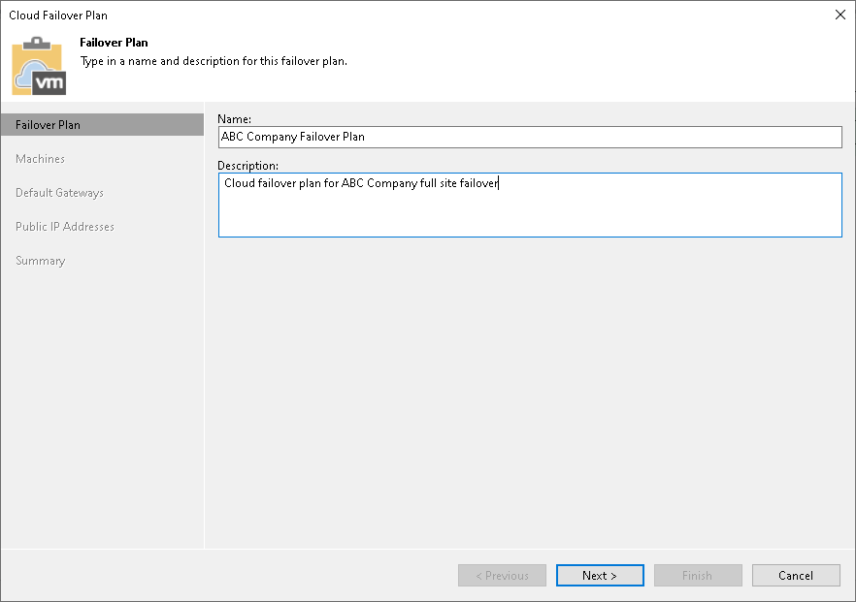
Task: Click the disabled Previous button
Action: [x=502, y=575]
